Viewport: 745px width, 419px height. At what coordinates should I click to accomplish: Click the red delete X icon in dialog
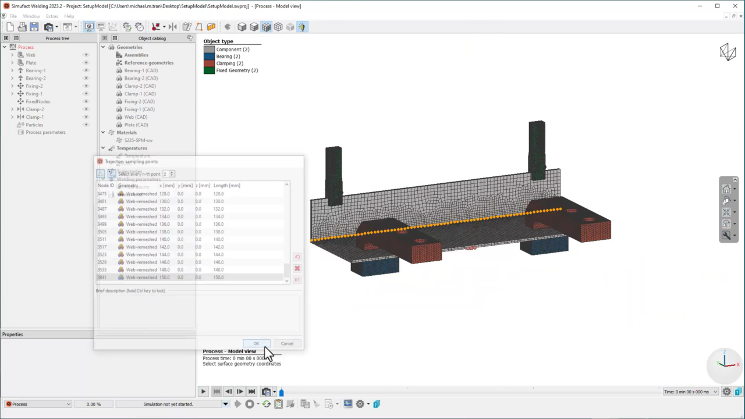tap(297, 268)
